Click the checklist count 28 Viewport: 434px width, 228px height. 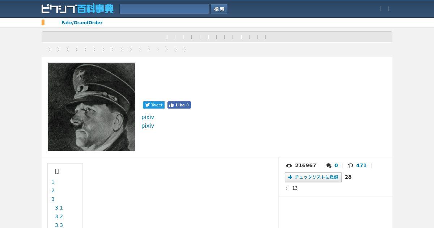(x=348, y=177)
